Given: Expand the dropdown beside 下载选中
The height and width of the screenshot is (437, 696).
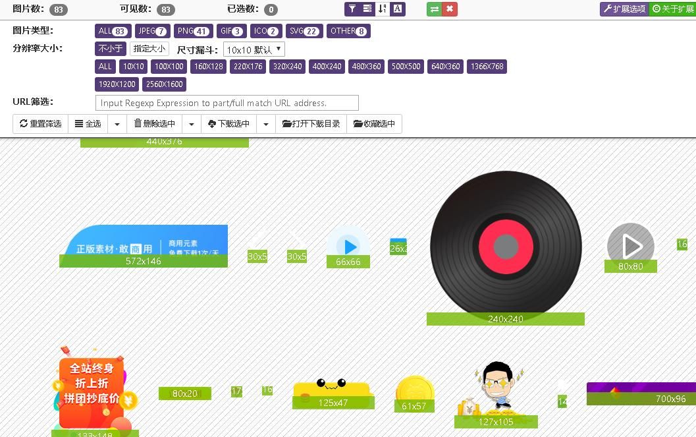Looking at the screenshot, I should [x=265, y=123].
